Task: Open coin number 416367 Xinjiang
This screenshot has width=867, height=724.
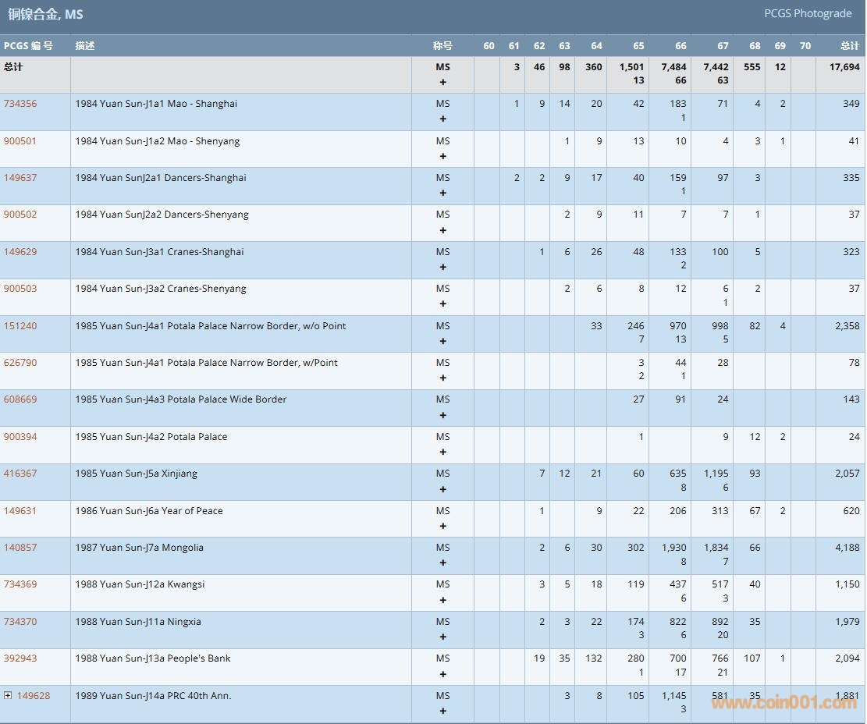Action: click(x=20, y=474)
